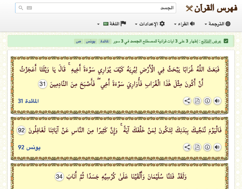Export Al-Ma'idah verse 31 as PDF

point(197,101)
